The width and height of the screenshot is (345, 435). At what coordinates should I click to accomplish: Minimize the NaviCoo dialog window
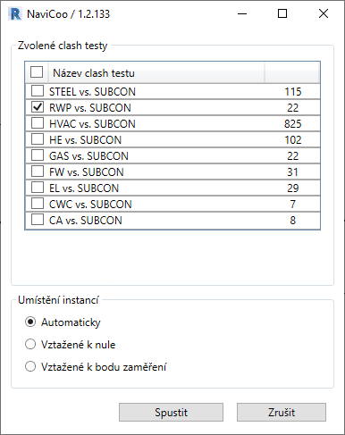click(x=242, y=13)
